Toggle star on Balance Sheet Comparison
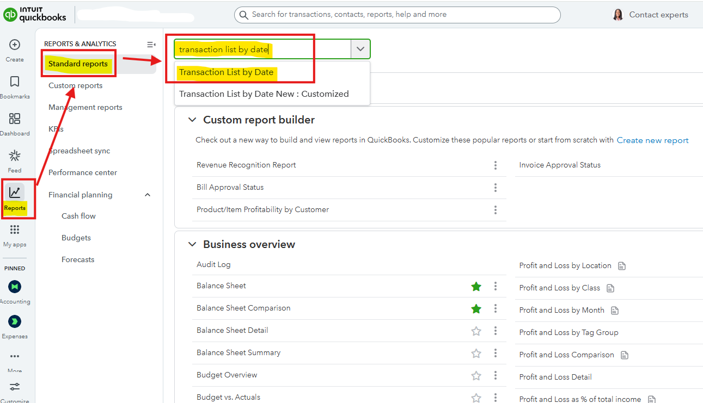703x403 pixels. tap(476, 308)
